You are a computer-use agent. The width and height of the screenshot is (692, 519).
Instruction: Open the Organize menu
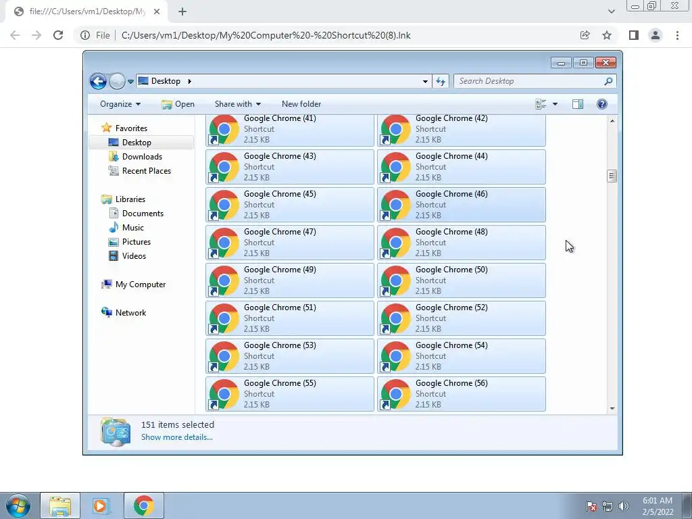(120, 104)
